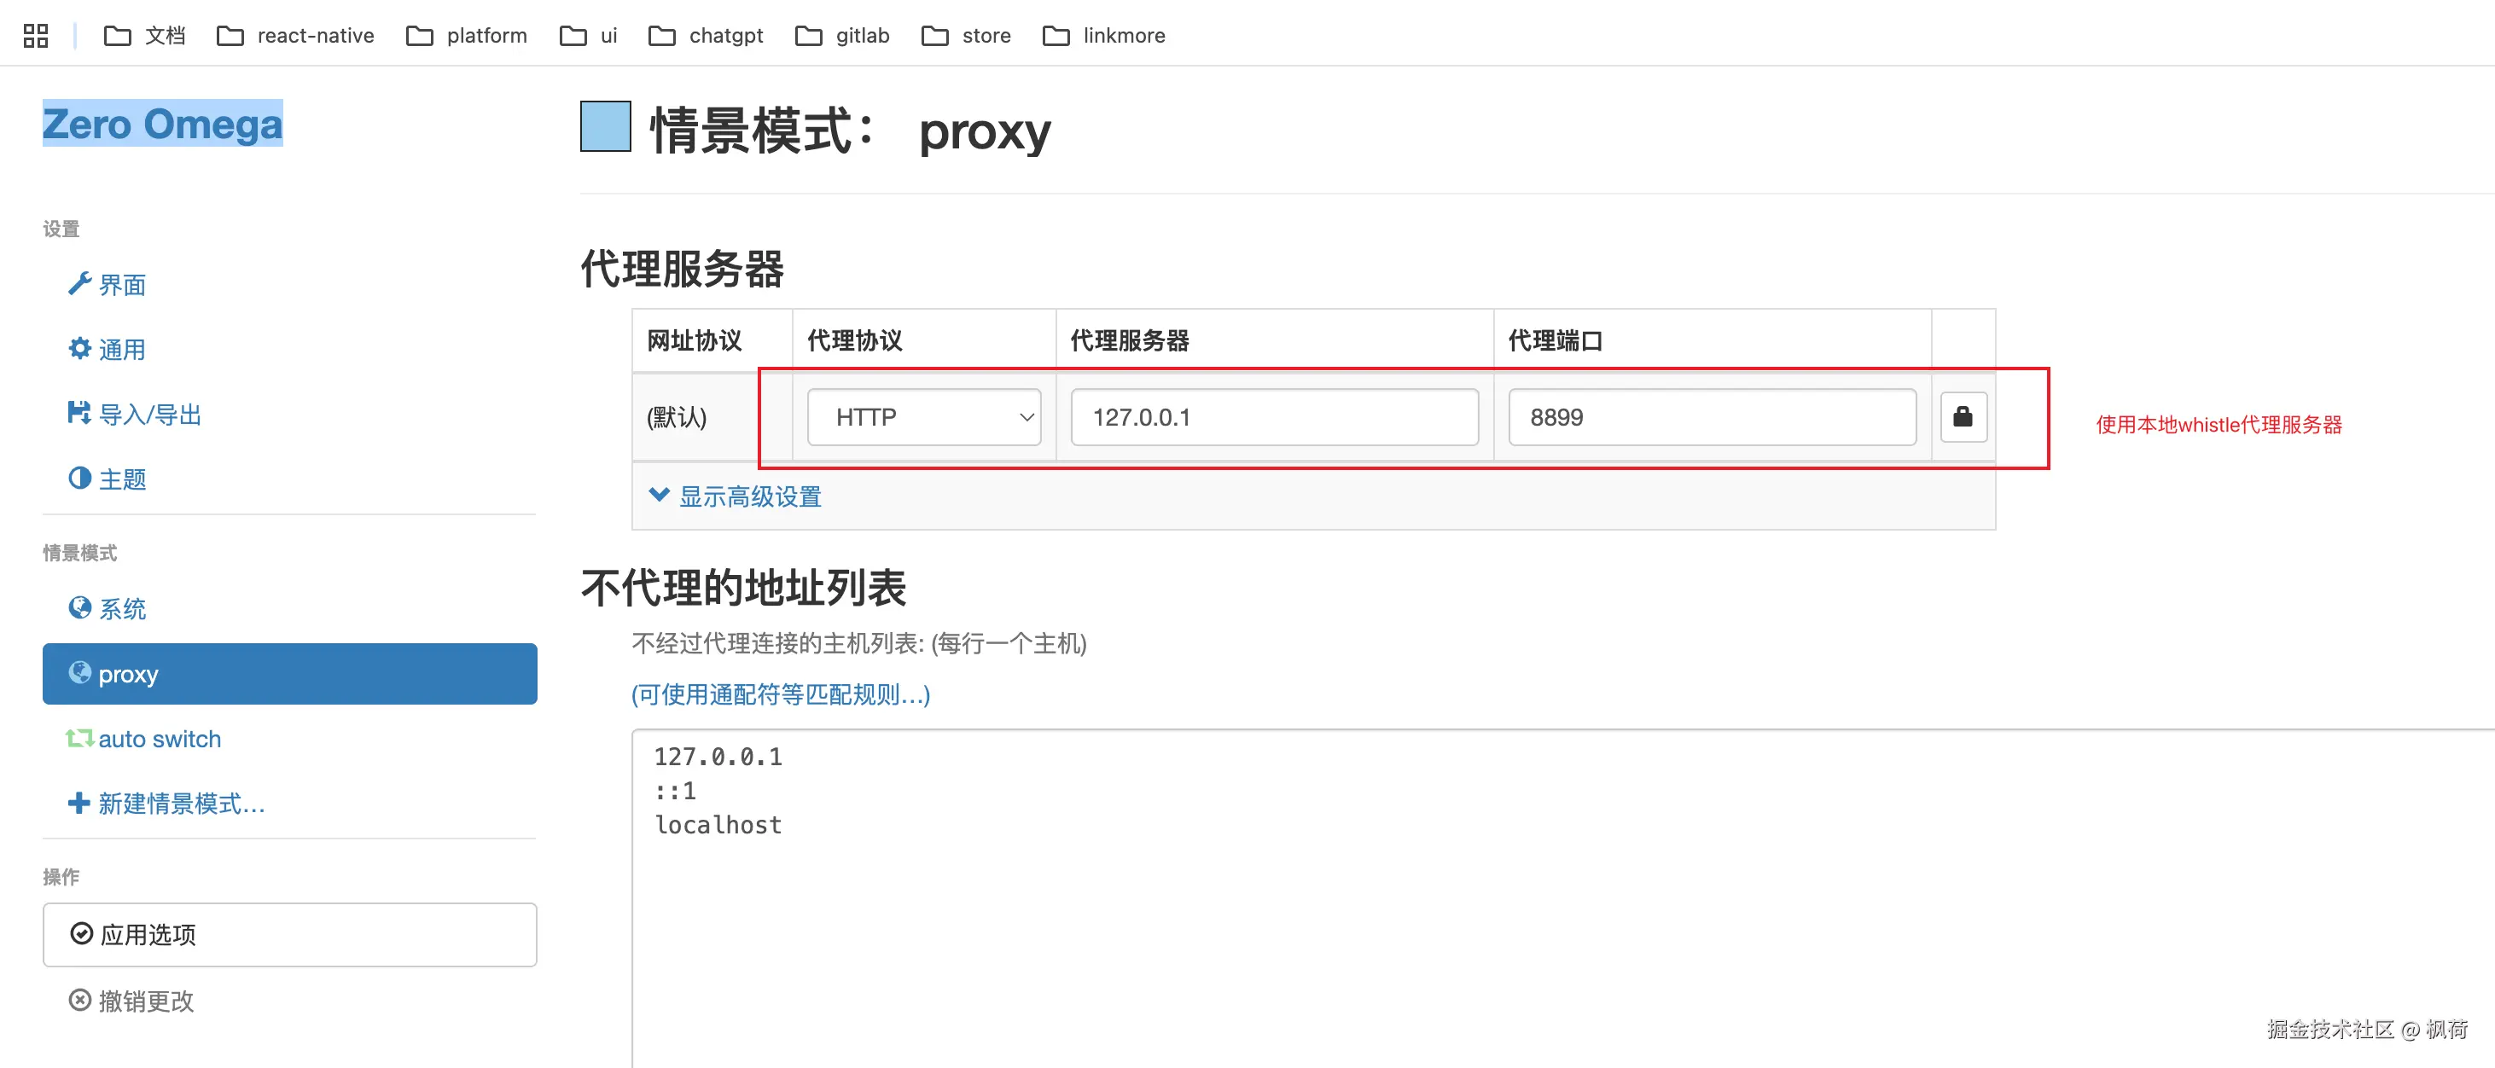The height and width of the screenshot is (1068, 2495).
Task: Open the chatgpt bookmark folder
Action: pyautogui.click(x=706, y=36)
